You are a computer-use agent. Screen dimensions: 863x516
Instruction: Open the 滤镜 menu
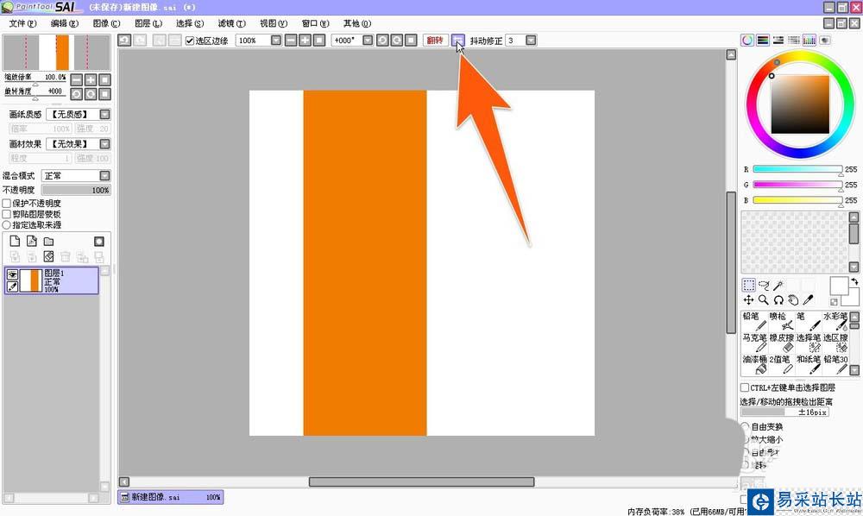231,23
